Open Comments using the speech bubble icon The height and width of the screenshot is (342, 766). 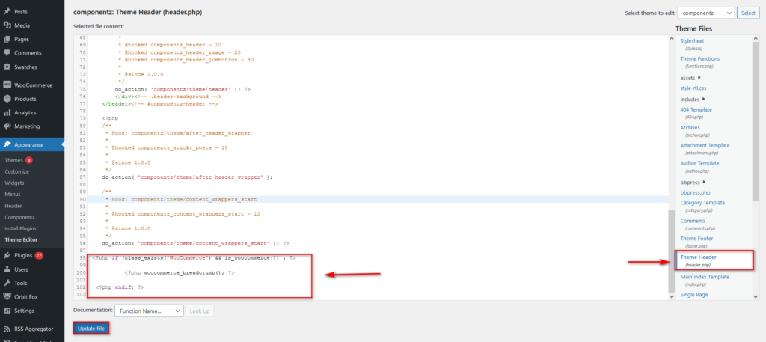[7, 52]
